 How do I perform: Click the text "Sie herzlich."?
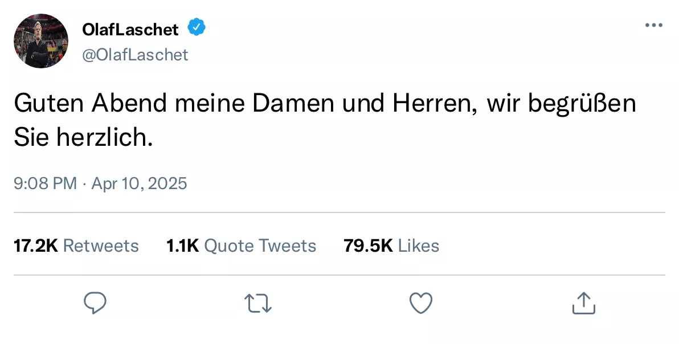click(83, 138)
